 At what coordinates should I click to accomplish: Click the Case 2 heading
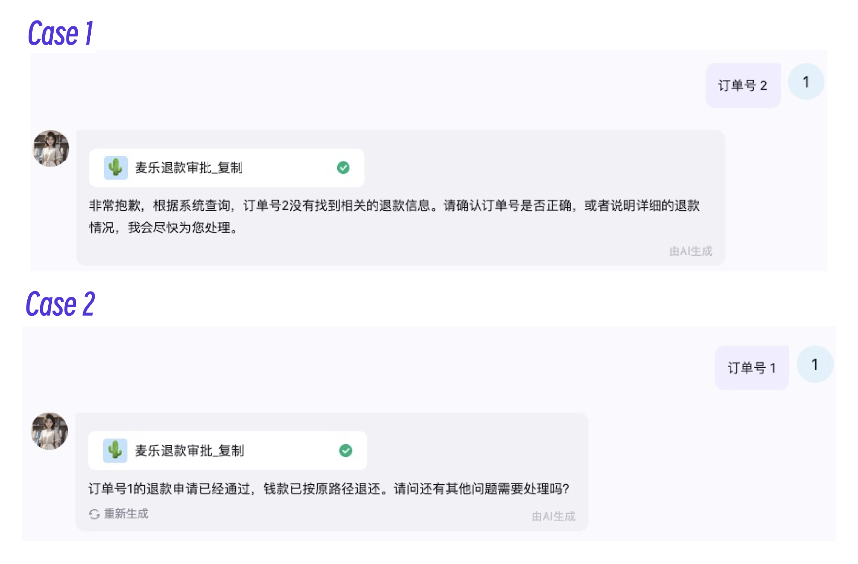tap(61, 305)
